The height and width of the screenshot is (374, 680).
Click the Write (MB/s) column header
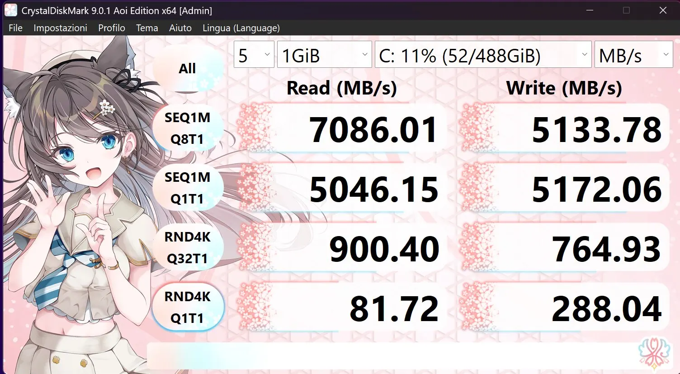click(564, 88)
